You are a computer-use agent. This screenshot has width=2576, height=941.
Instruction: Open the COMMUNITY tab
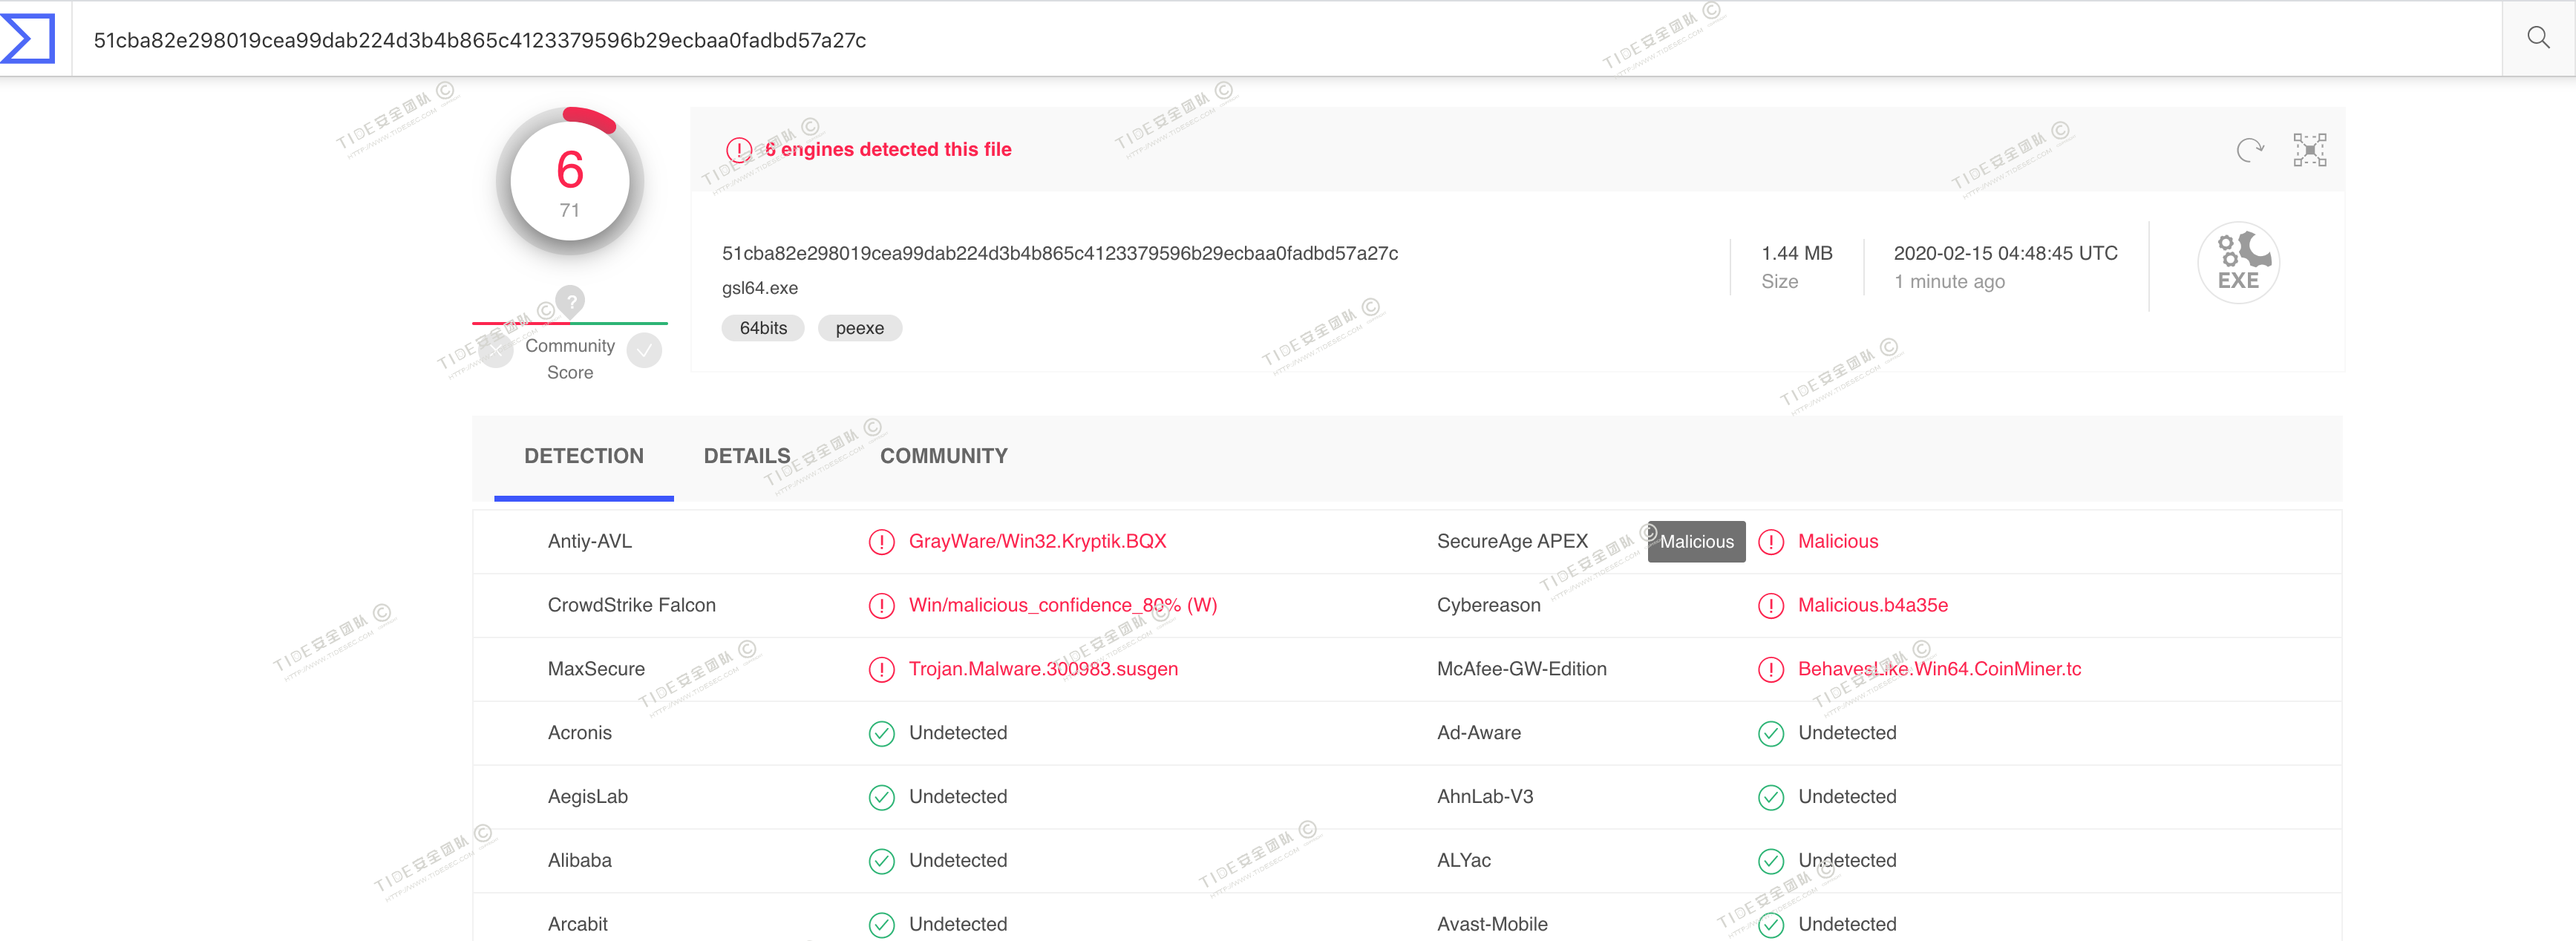point(943,456)
